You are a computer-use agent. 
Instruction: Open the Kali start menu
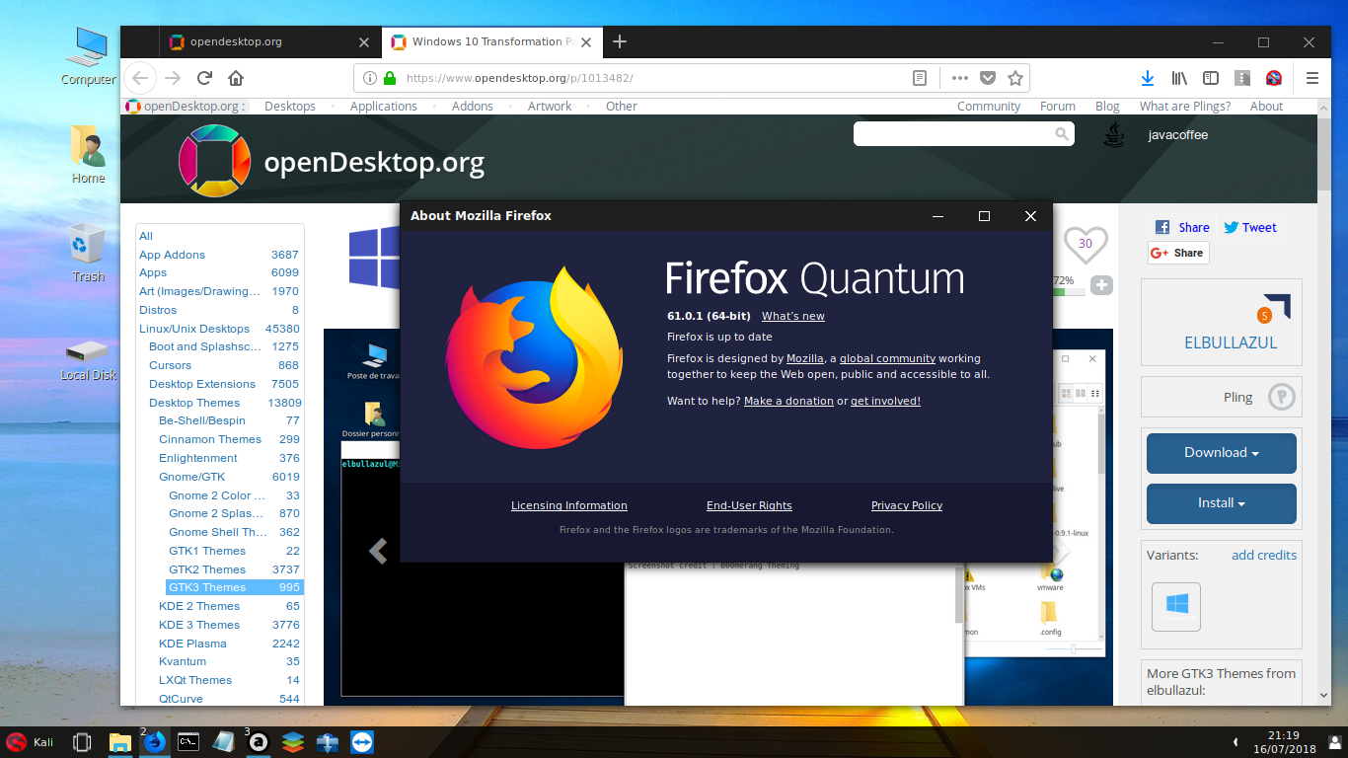point(32,742)
